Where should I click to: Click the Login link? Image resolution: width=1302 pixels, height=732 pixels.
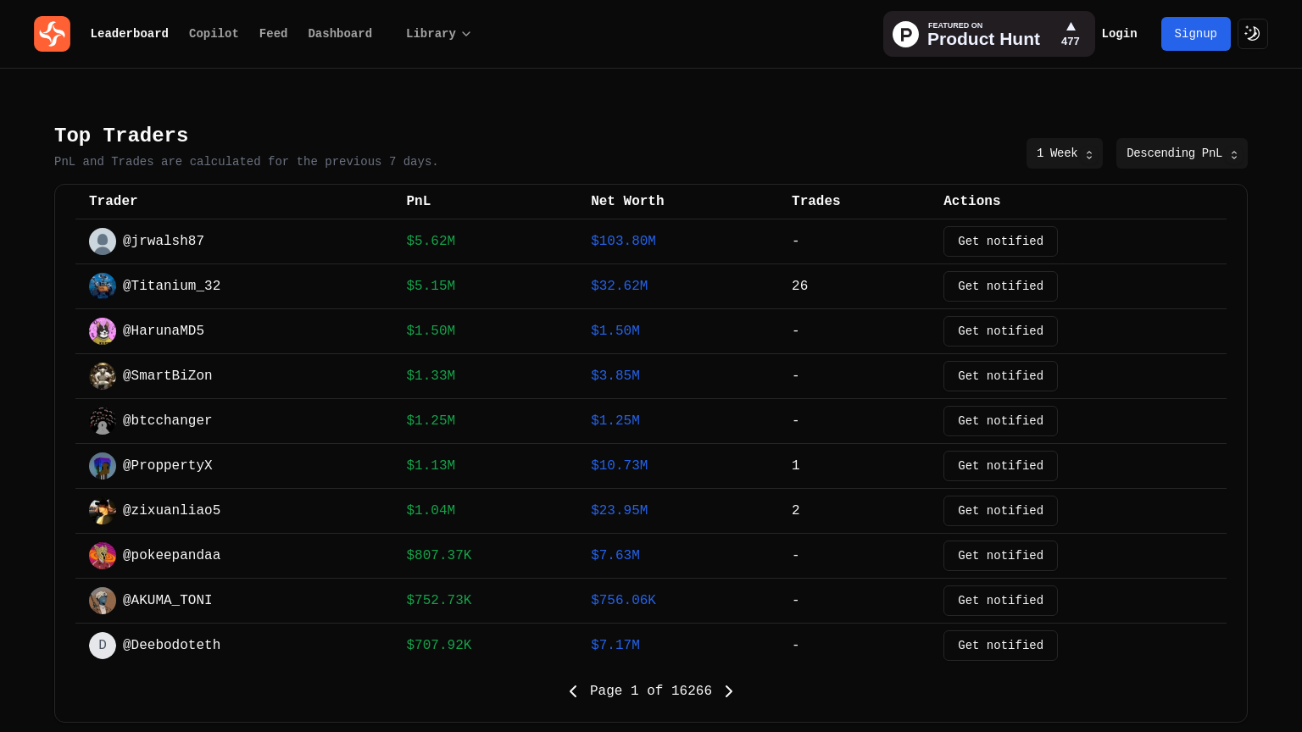pyautogui.click(x=1119, y=34)
